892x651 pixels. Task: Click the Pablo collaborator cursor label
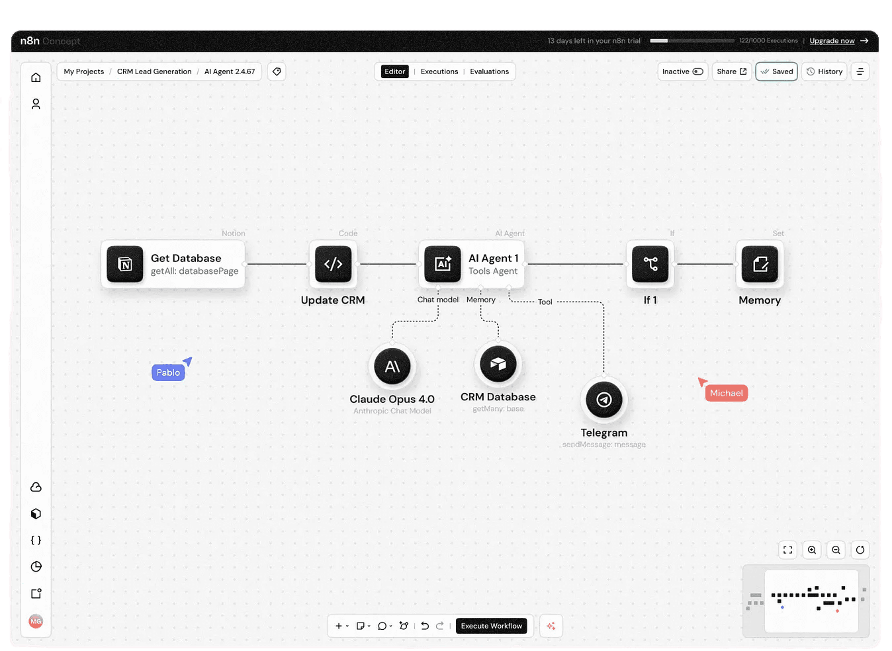pyautogui.click(x=168, y=372)
